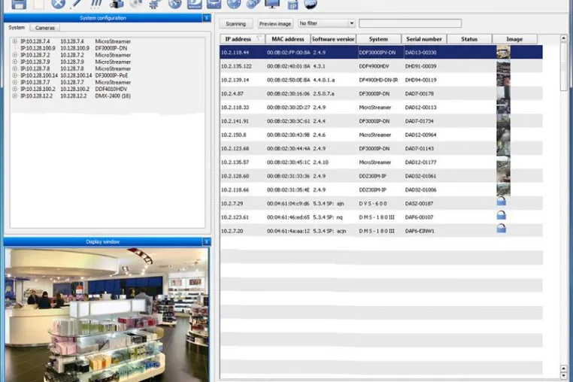Close the Display window panel
This screenshot has height=382, width=573.
point(207,241)
